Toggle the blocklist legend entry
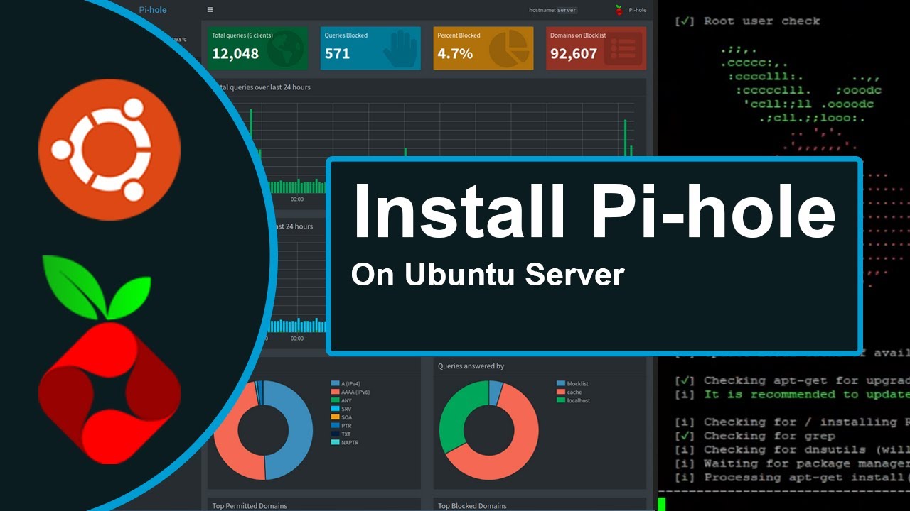This screenshot has width=910, height=511. click(573, 384)
